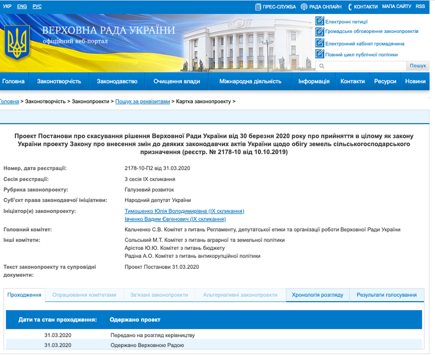
Task: Switch language to ENG
Action: point(22,7)
